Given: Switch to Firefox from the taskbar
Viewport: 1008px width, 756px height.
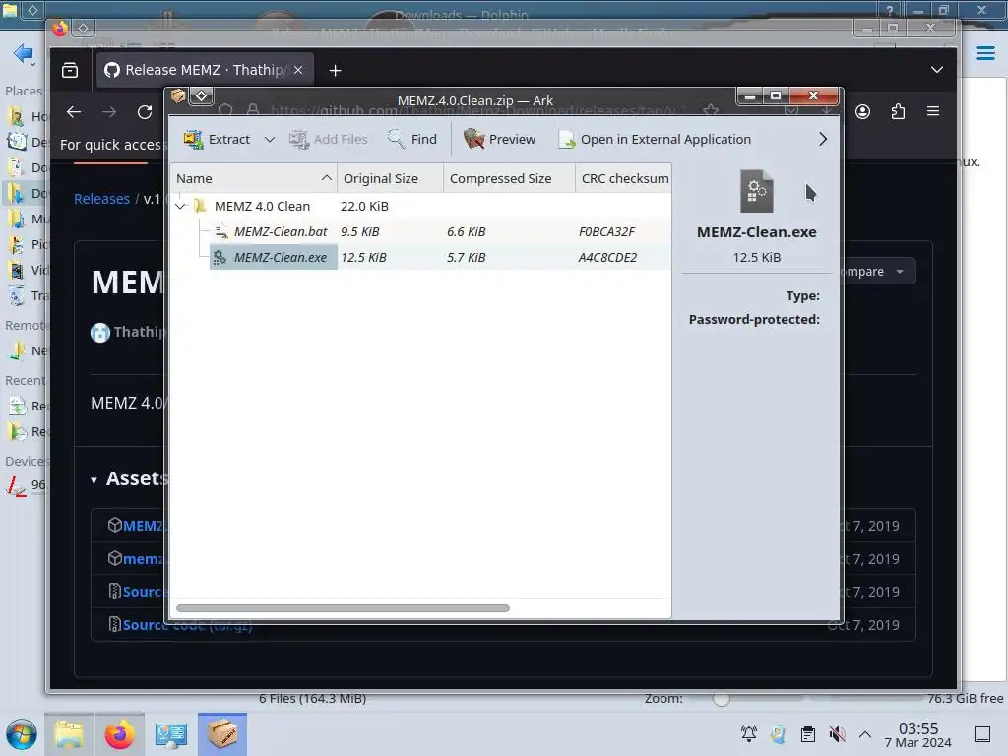Looking at the screenshot, I should tap(119, 734).
